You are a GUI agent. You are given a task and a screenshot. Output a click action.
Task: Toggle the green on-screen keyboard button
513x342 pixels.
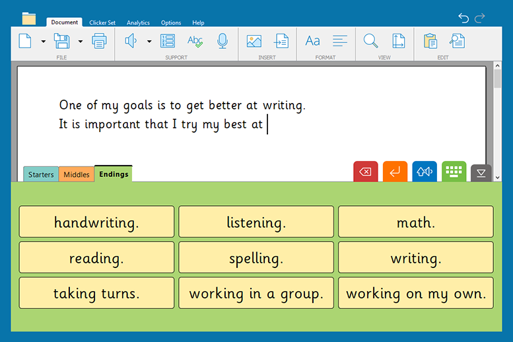pyautogui.click(x=454, y=172)
